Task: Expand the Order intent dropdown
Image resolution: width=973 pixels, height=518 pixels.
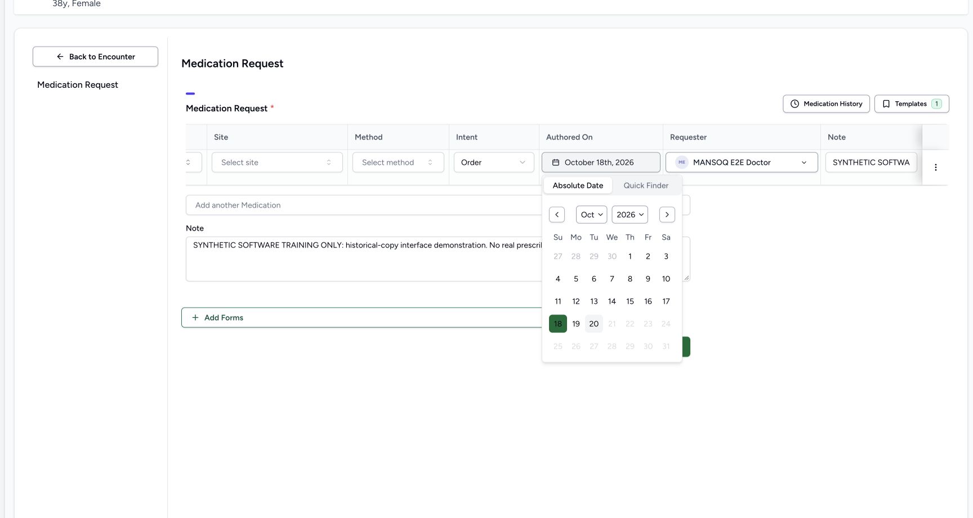Action: click(x=494, y=163)
